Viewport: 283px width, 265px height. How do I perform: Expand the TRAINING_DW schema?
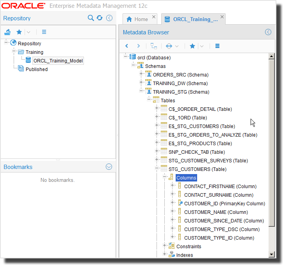coord(141,82)
